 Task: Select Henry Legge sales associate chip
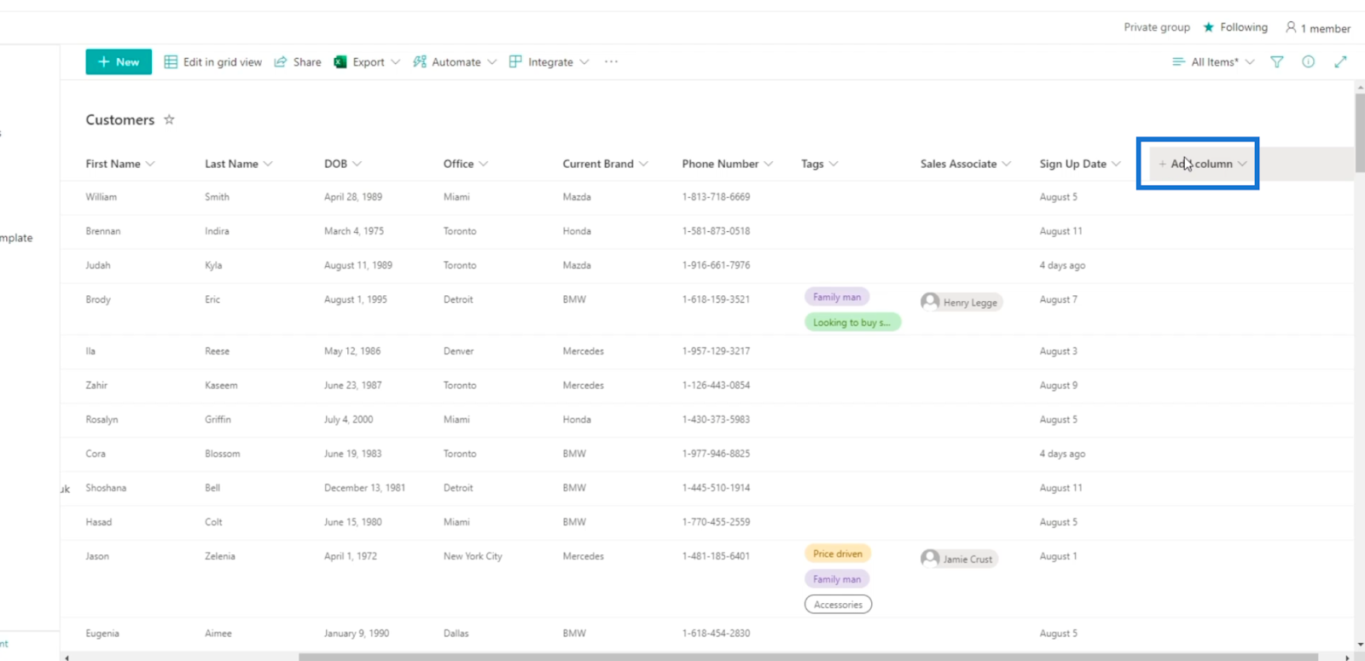coord(961,302)
